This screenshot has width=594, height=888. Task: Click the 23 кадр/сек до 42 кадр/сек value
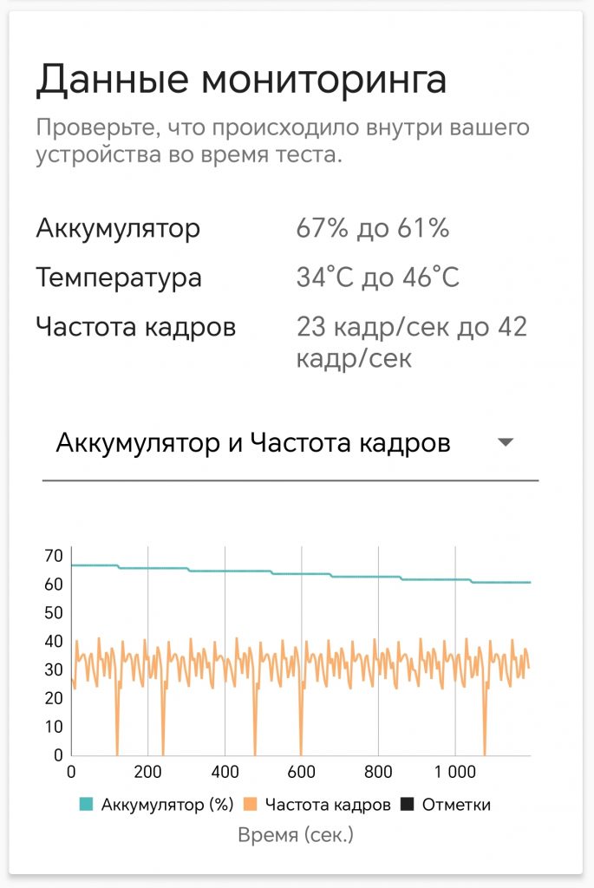[x=412, y=342]
